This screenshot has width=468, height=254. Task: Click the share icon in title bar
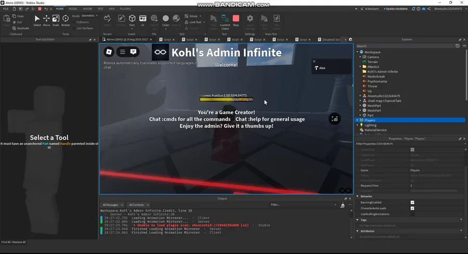pos(429,9)
